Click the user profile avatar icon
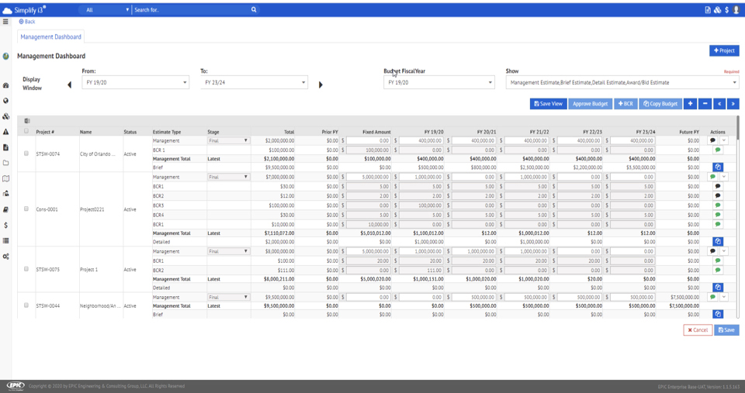745x393 pixels. [x=736, y=10]
